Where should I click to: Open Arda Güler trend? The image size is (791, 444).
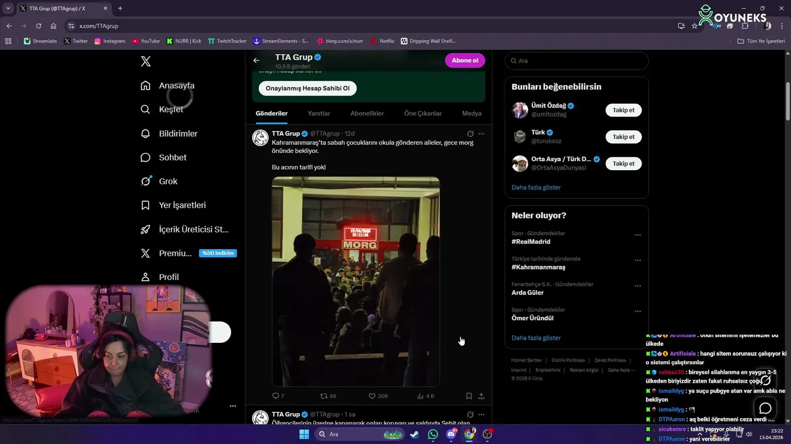pyautogui.click(x=528, y=292)
